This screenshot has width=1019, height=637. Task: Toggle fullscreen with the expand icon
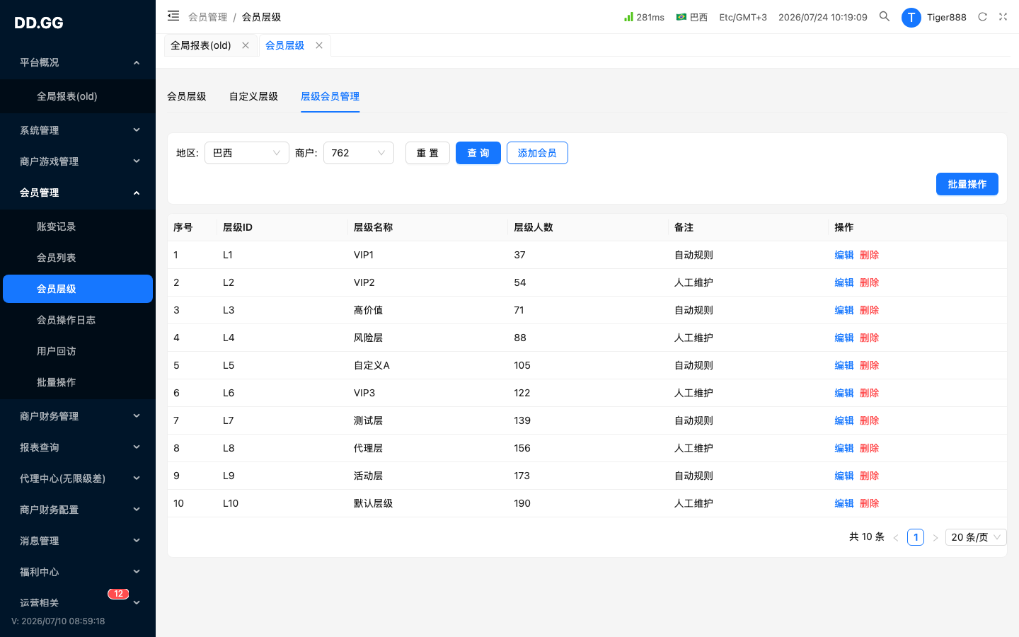point(1003,17)
